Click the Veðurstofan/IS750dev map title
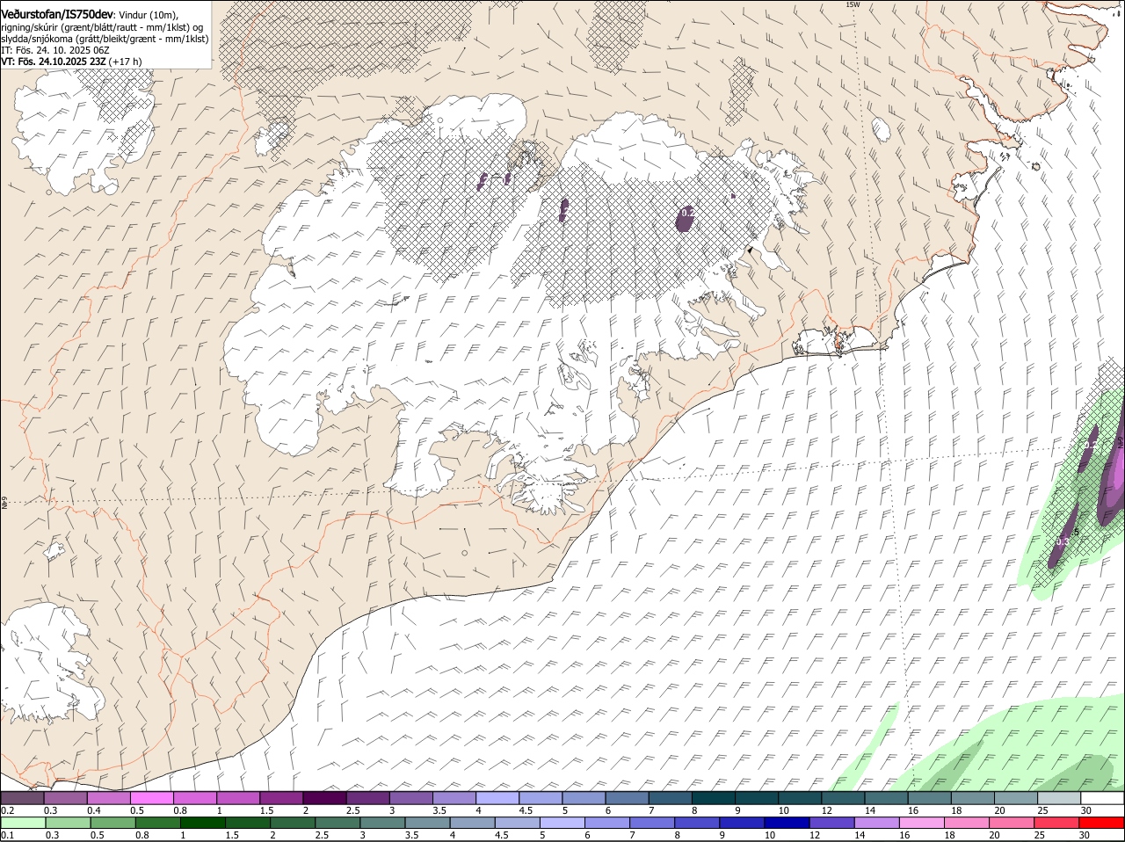The height and width of the screenshot is (842, 1125). point(57,14)
